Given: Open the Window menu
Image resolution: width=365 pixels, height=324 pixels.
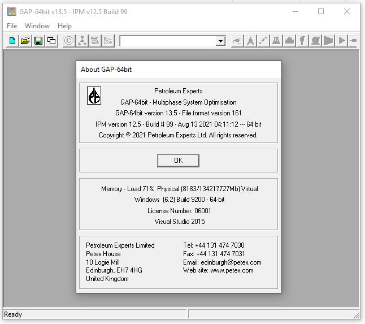Looking at the screenshot, I should (x=37, y=26).
